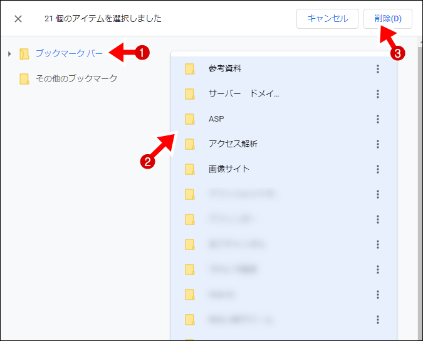
Task: Select the 画像サイト folder name
Action: (229, 169)
